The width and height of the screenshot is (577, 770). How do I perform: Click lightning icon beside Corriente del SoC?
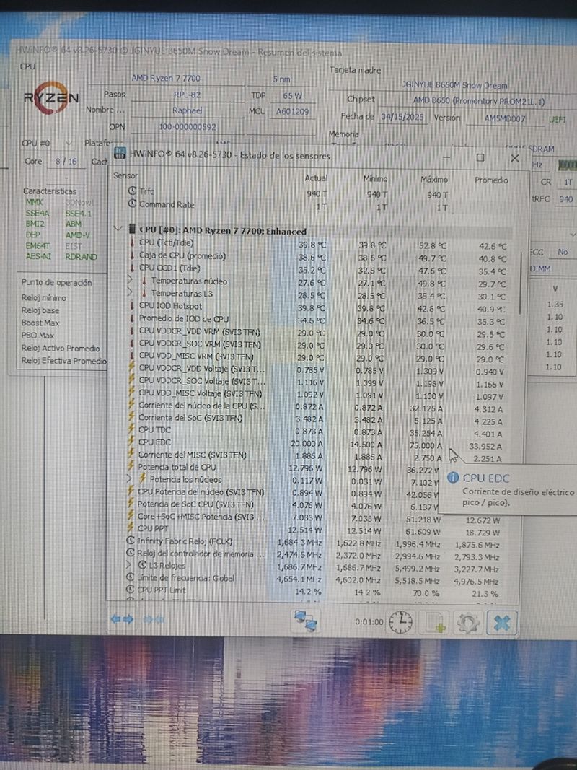coord(131,417)
